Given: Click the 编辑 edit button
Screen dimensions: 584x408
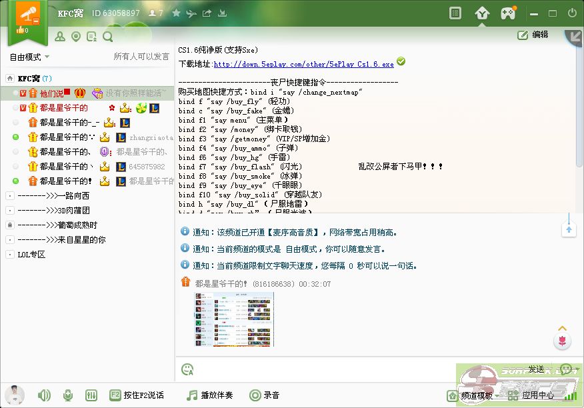Looking at the screenshot, I should pos(533,35).
